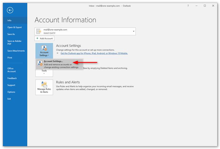
Task: Choose Account Settings... from the dropdown menu
Action: tap(53, 61)
